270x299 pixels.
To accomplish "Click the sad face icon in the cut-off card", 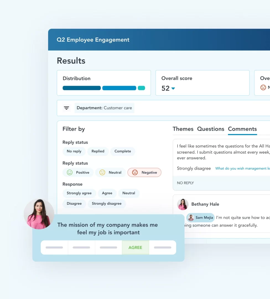I will click(263, 87).
